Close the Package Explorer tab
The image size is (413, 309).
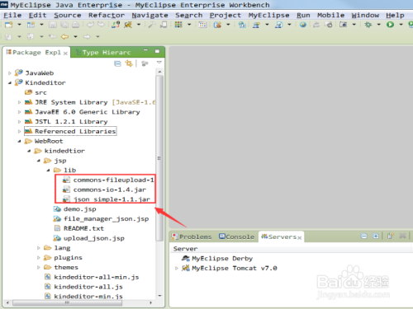65,54
